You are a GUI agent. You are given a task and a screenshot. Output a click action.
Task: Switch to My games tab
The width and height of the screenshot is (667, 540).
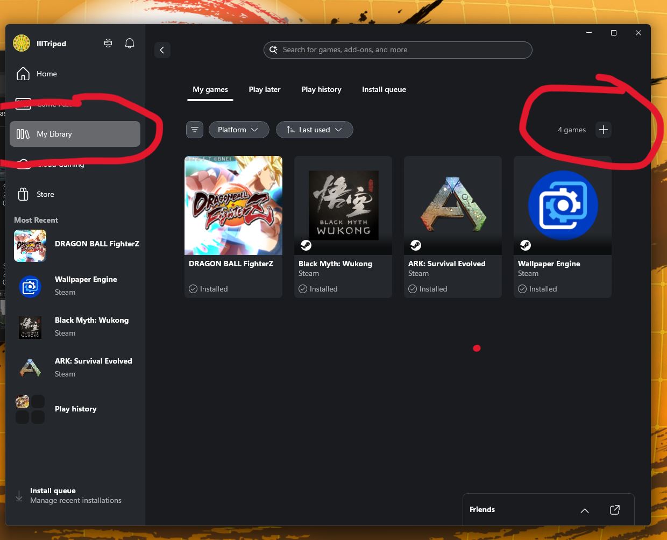pos(210,89)
